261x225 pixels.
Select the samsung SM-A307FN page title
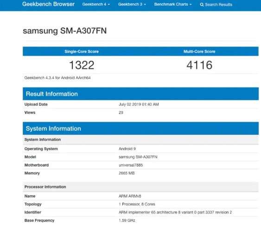(x=64, y=31)
